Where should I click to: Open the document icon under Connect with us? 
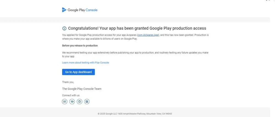(87, 102)
